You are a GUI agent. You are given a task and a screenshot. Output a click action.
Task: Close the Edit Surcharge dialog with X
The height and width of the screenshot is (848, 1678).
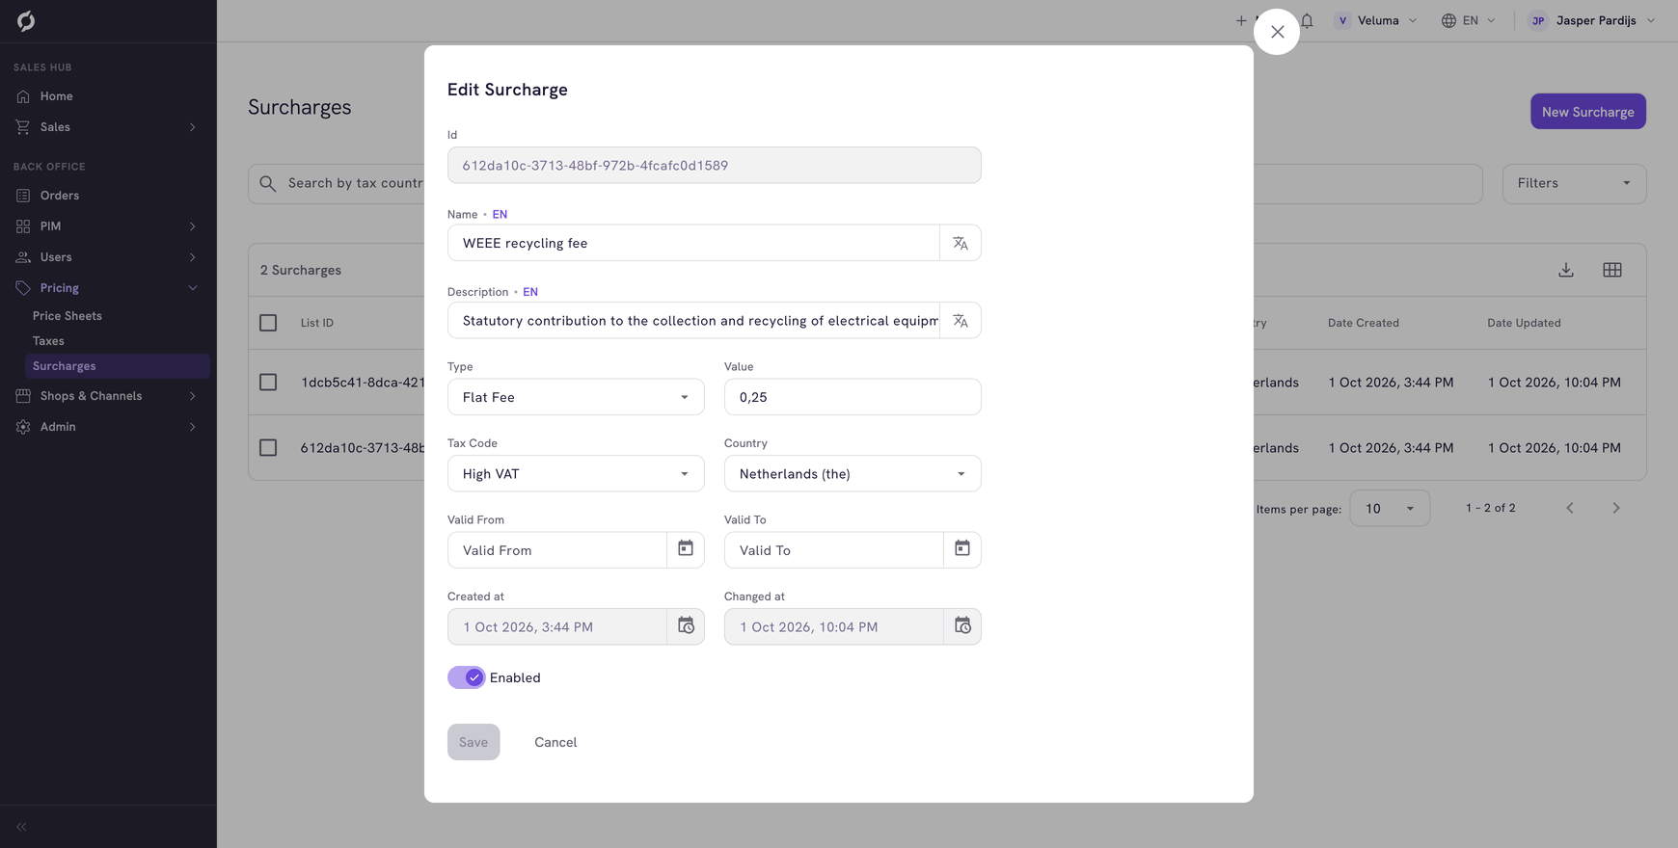point(1277,32)
